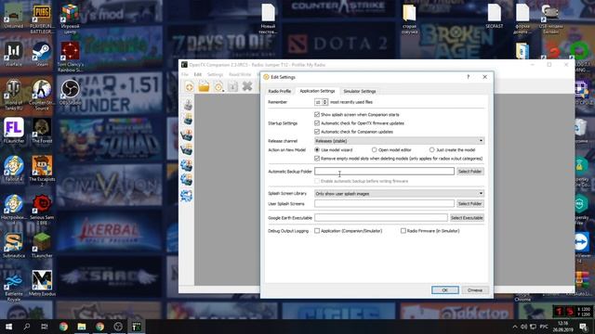Screen dimensions: 595x334
Task: Open the Warface desktop icon
Action: [13, 54]
